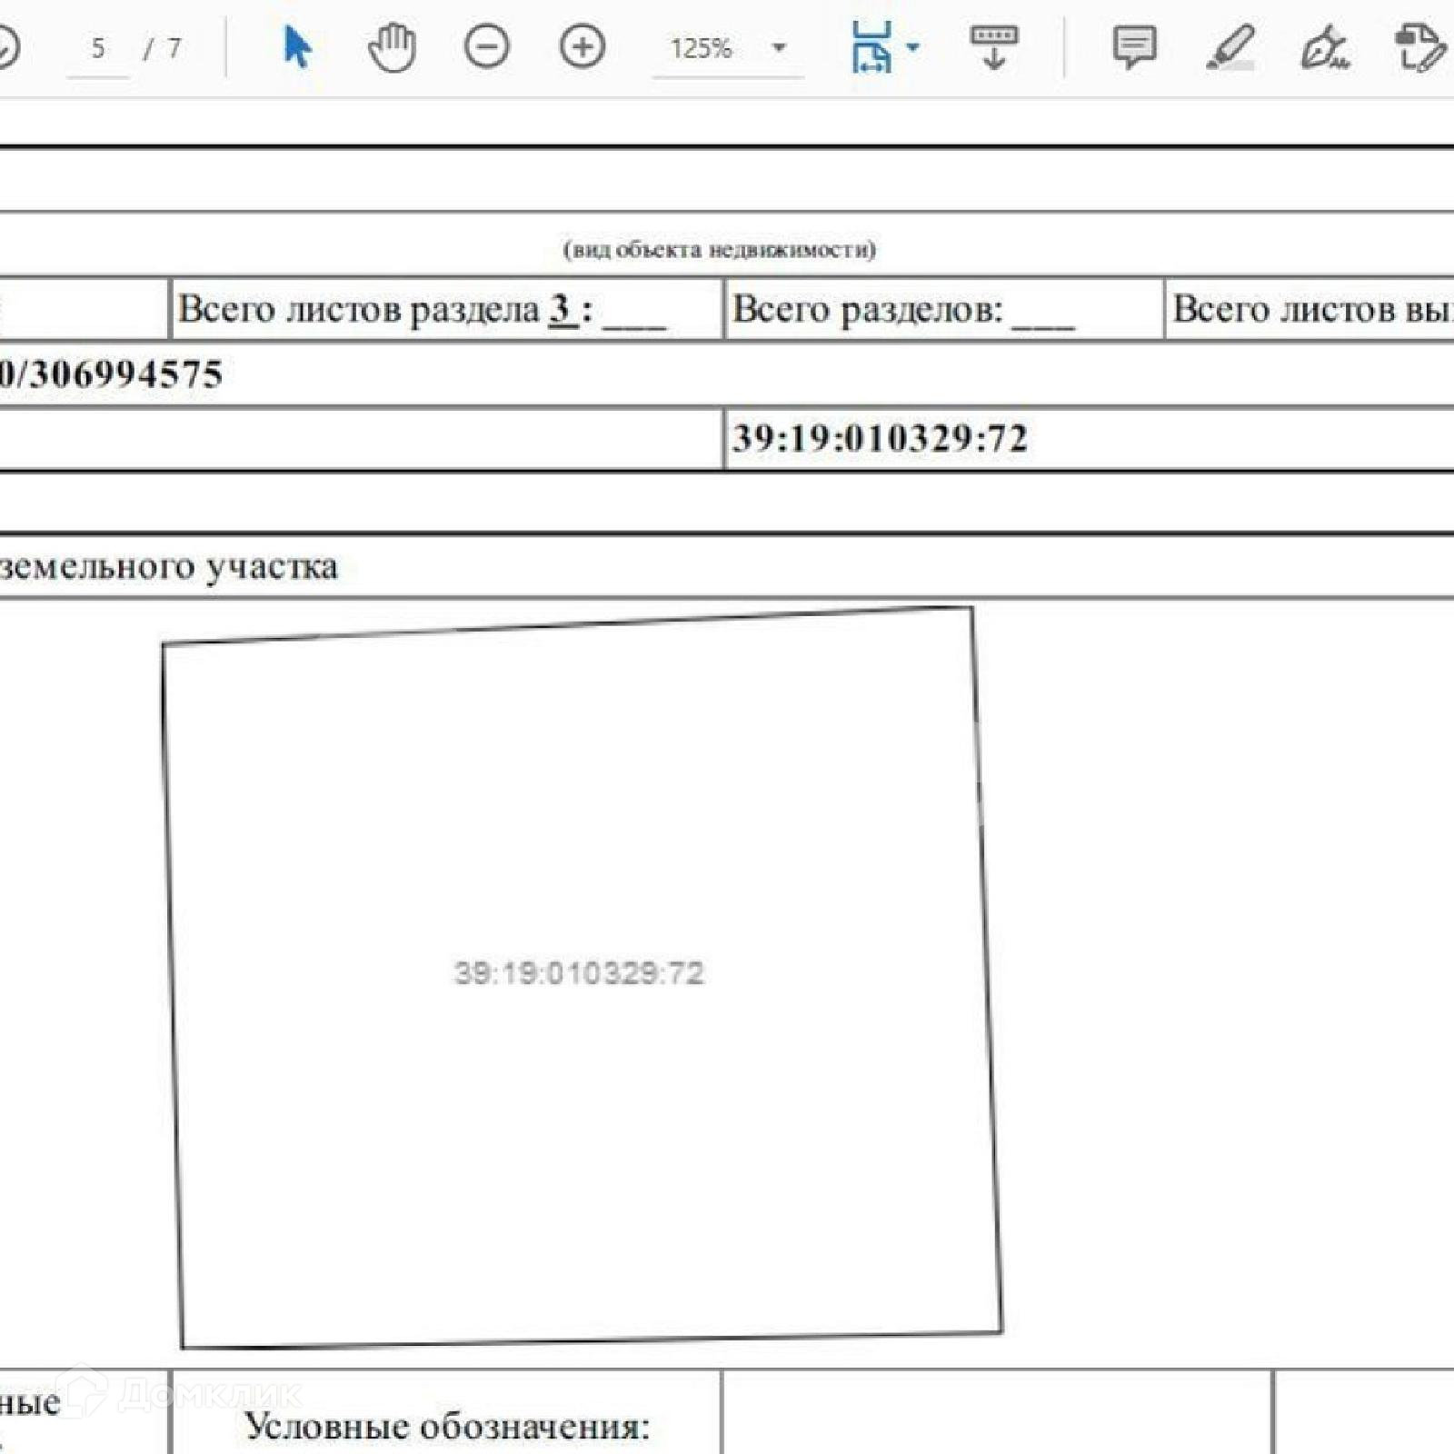Open the fill and sign tool
The width and height of the screenshot is (1454, 1454).
[1325, 47]
